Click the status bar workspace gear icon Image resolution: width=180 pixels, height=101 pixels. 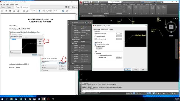pos(164,93)
